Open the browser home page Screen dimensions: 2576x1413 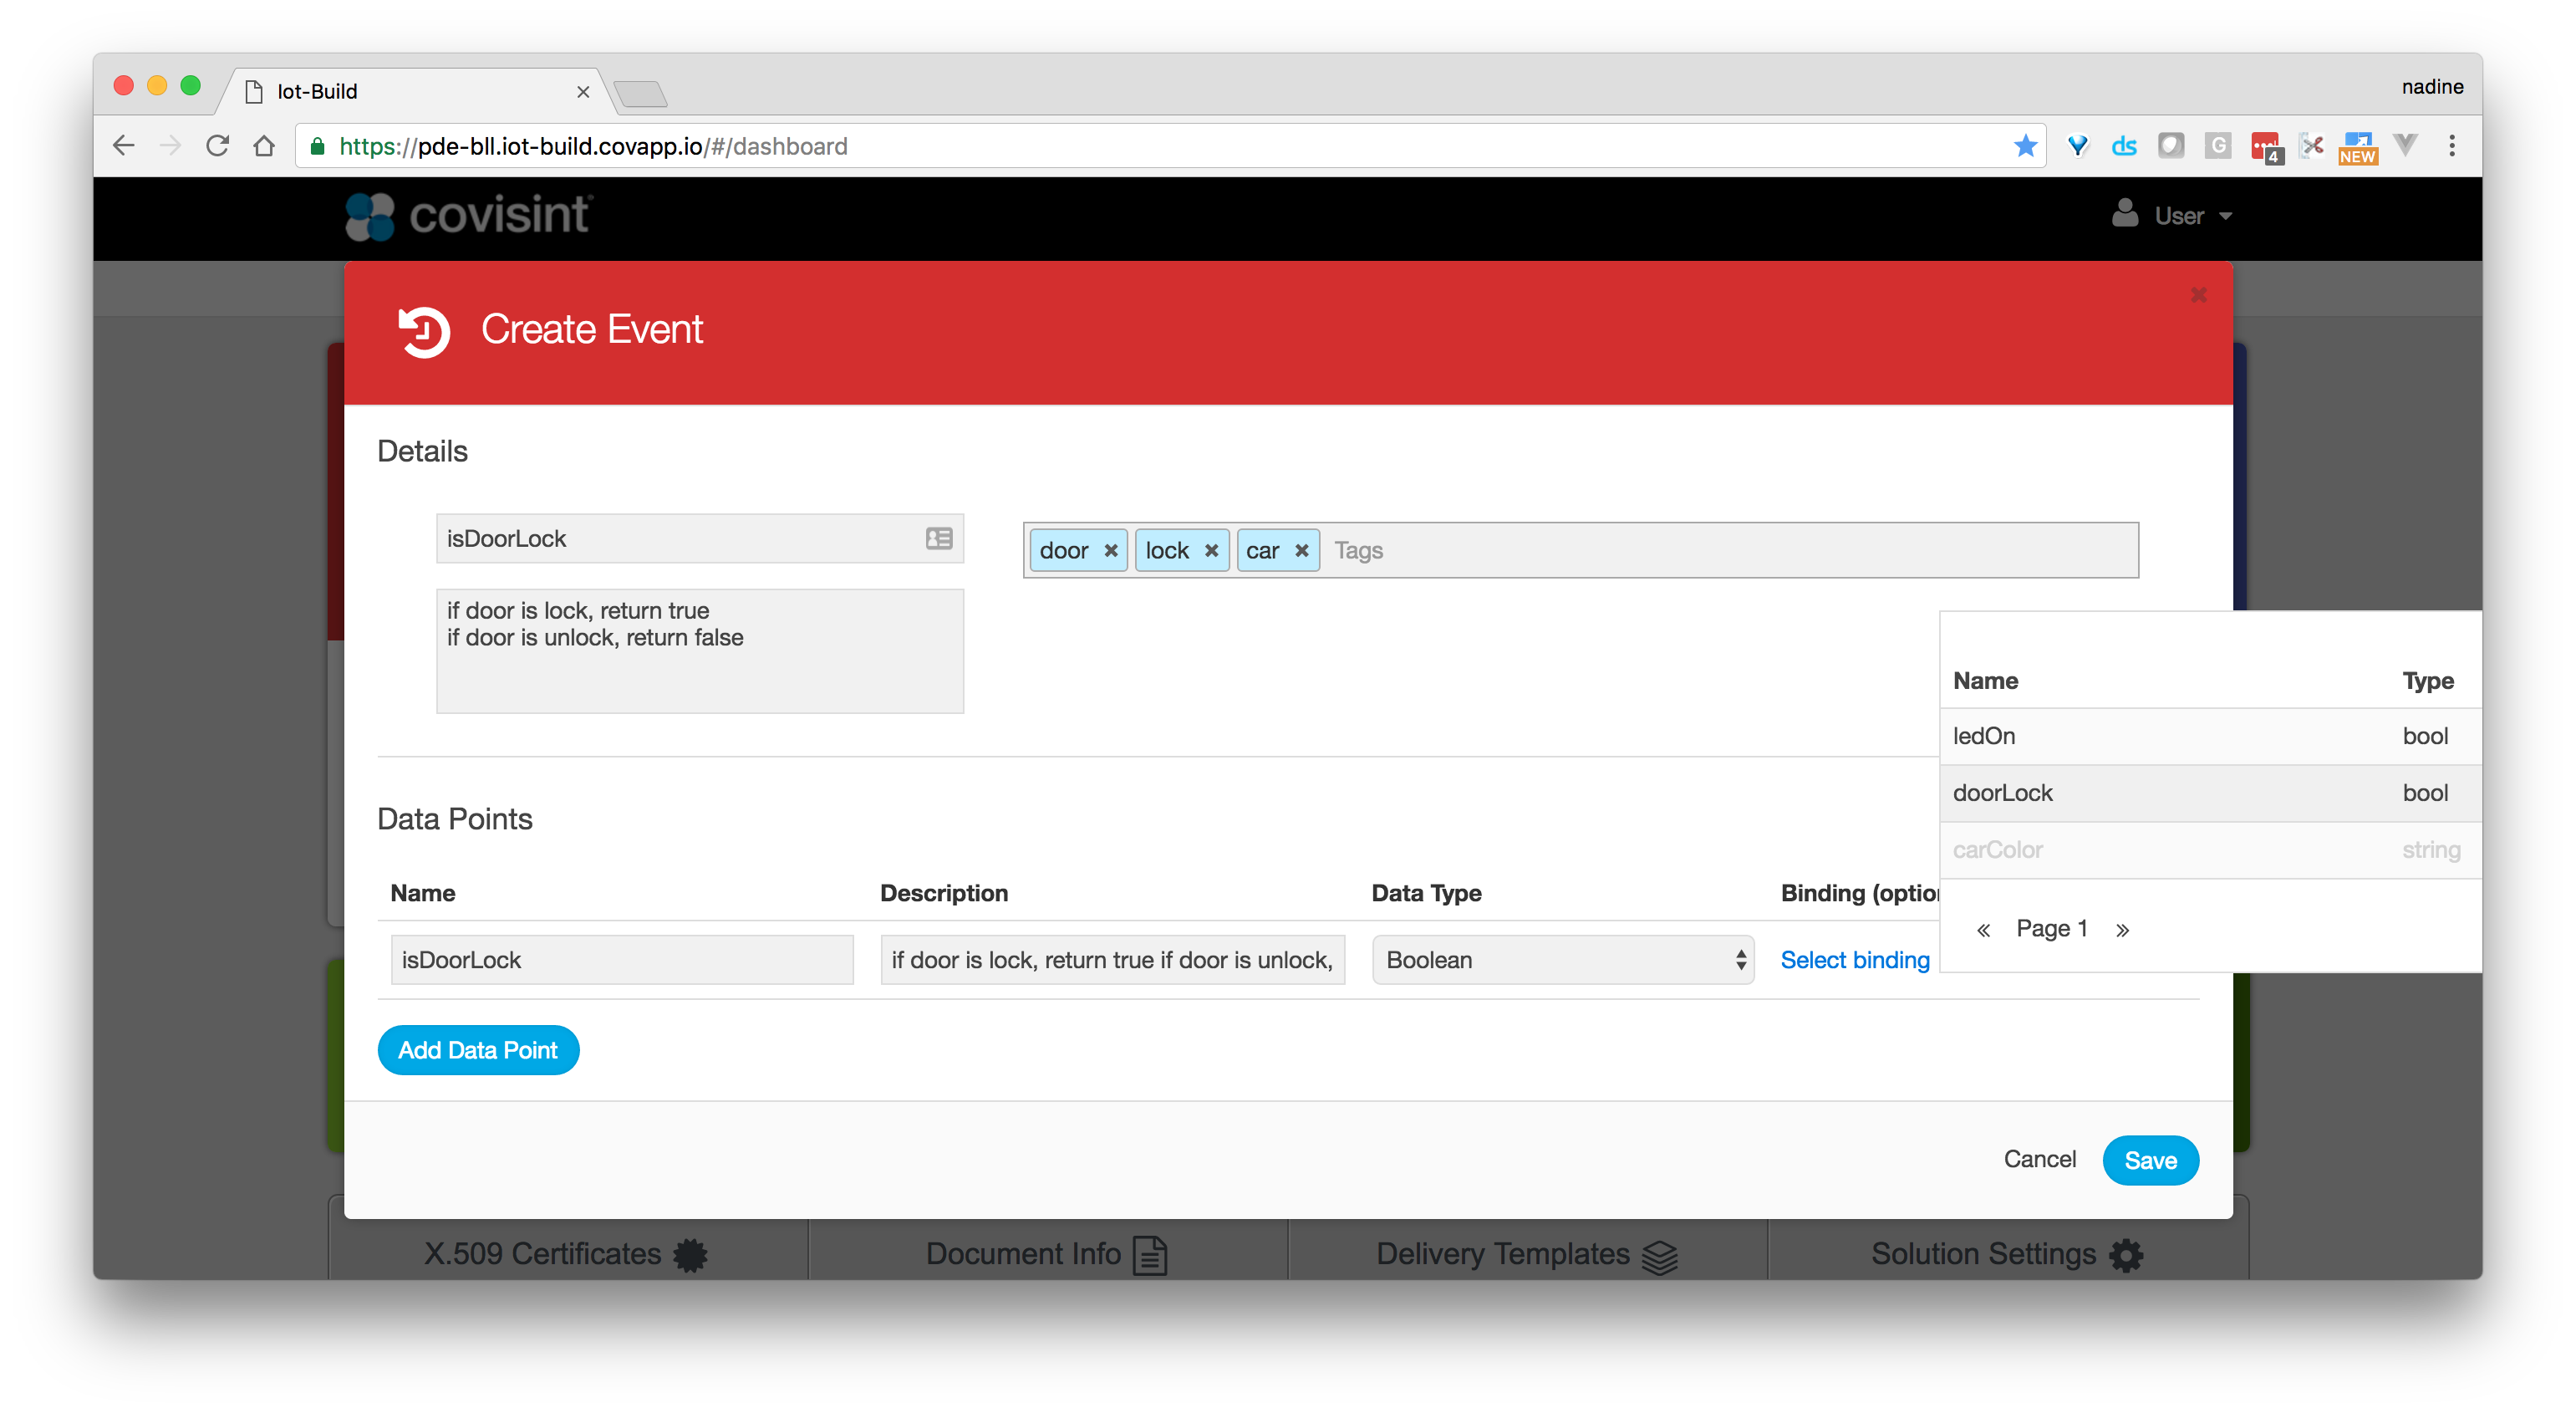pyautogui.click(x=264, y=146)
